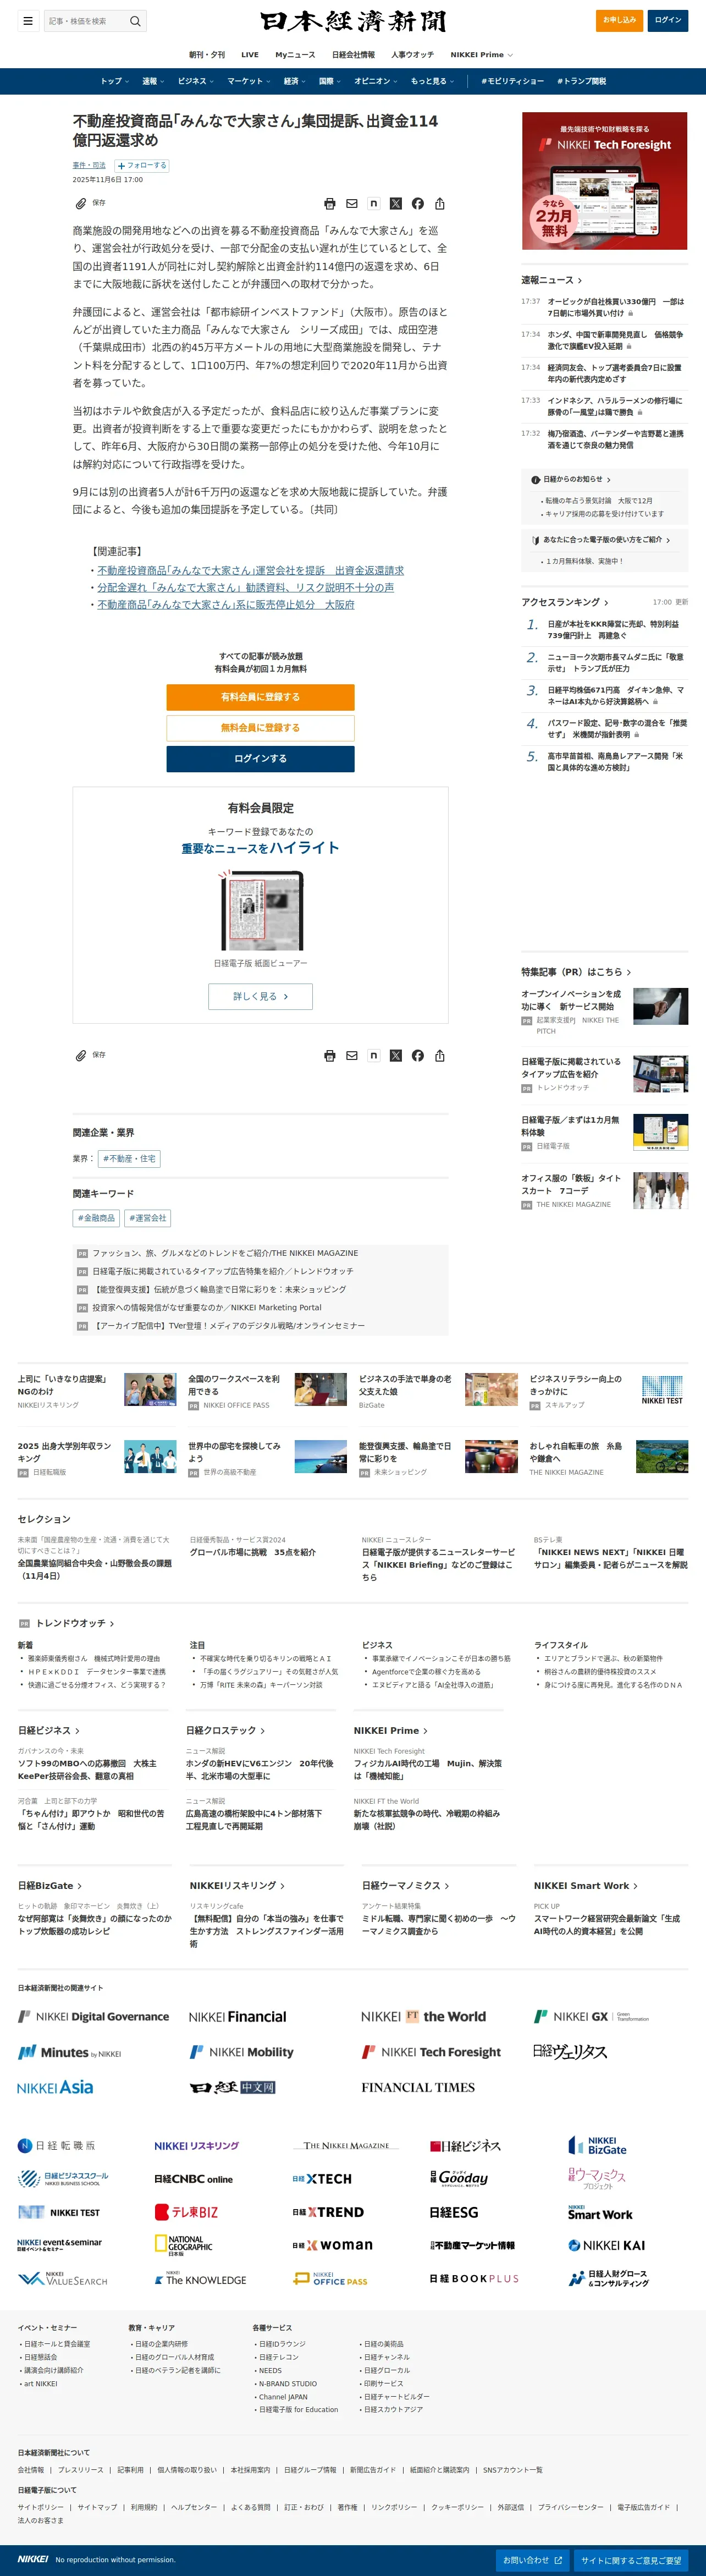706x2576 pixels.
Task: Open the 日経会社情報 menu item
Action: pos(353,55)
